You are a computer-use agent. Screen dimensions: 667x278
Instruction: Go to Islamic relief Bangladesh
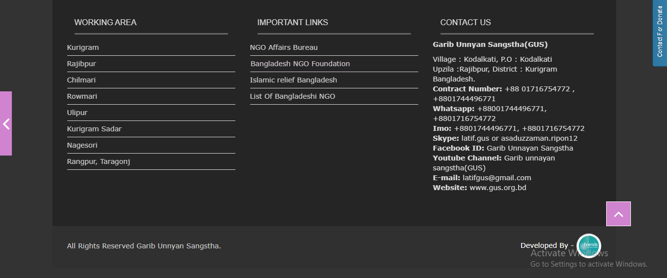tap(293, 80)
